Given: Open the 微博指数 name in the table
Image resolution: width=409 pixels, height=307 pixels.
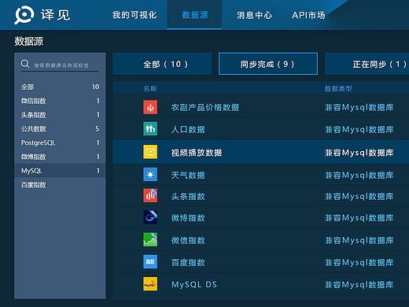Looking at the screenshot, I should [x=188, y=218].
